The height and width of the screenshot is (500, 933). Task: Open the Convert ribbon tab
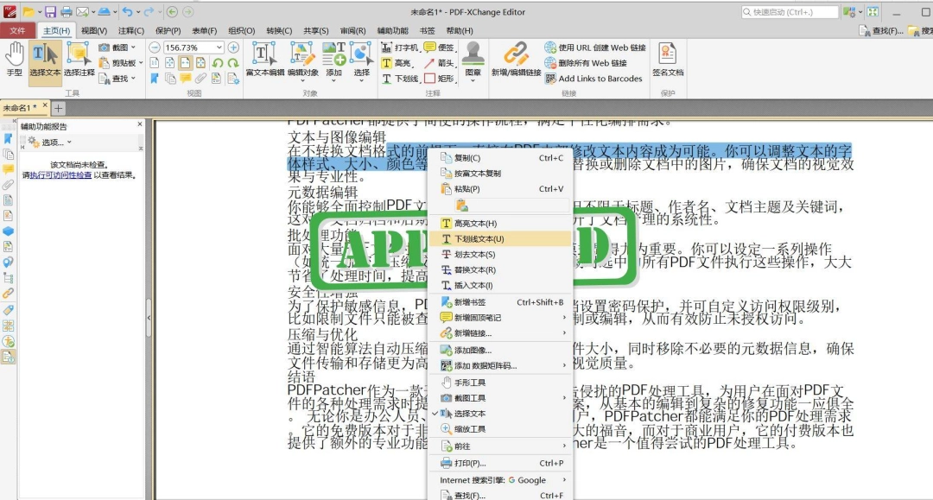click(278, 30)
